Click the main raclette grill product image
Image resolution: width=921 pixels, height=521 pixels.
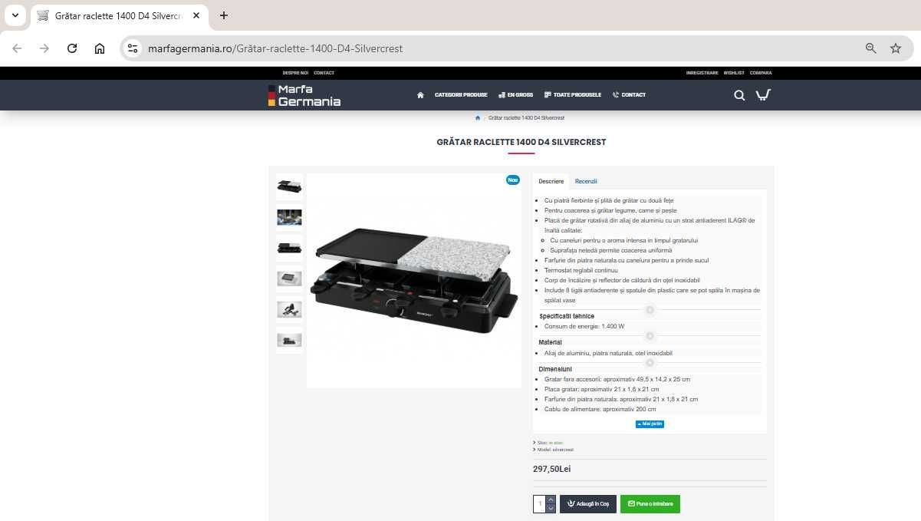[x=414, y=281]
